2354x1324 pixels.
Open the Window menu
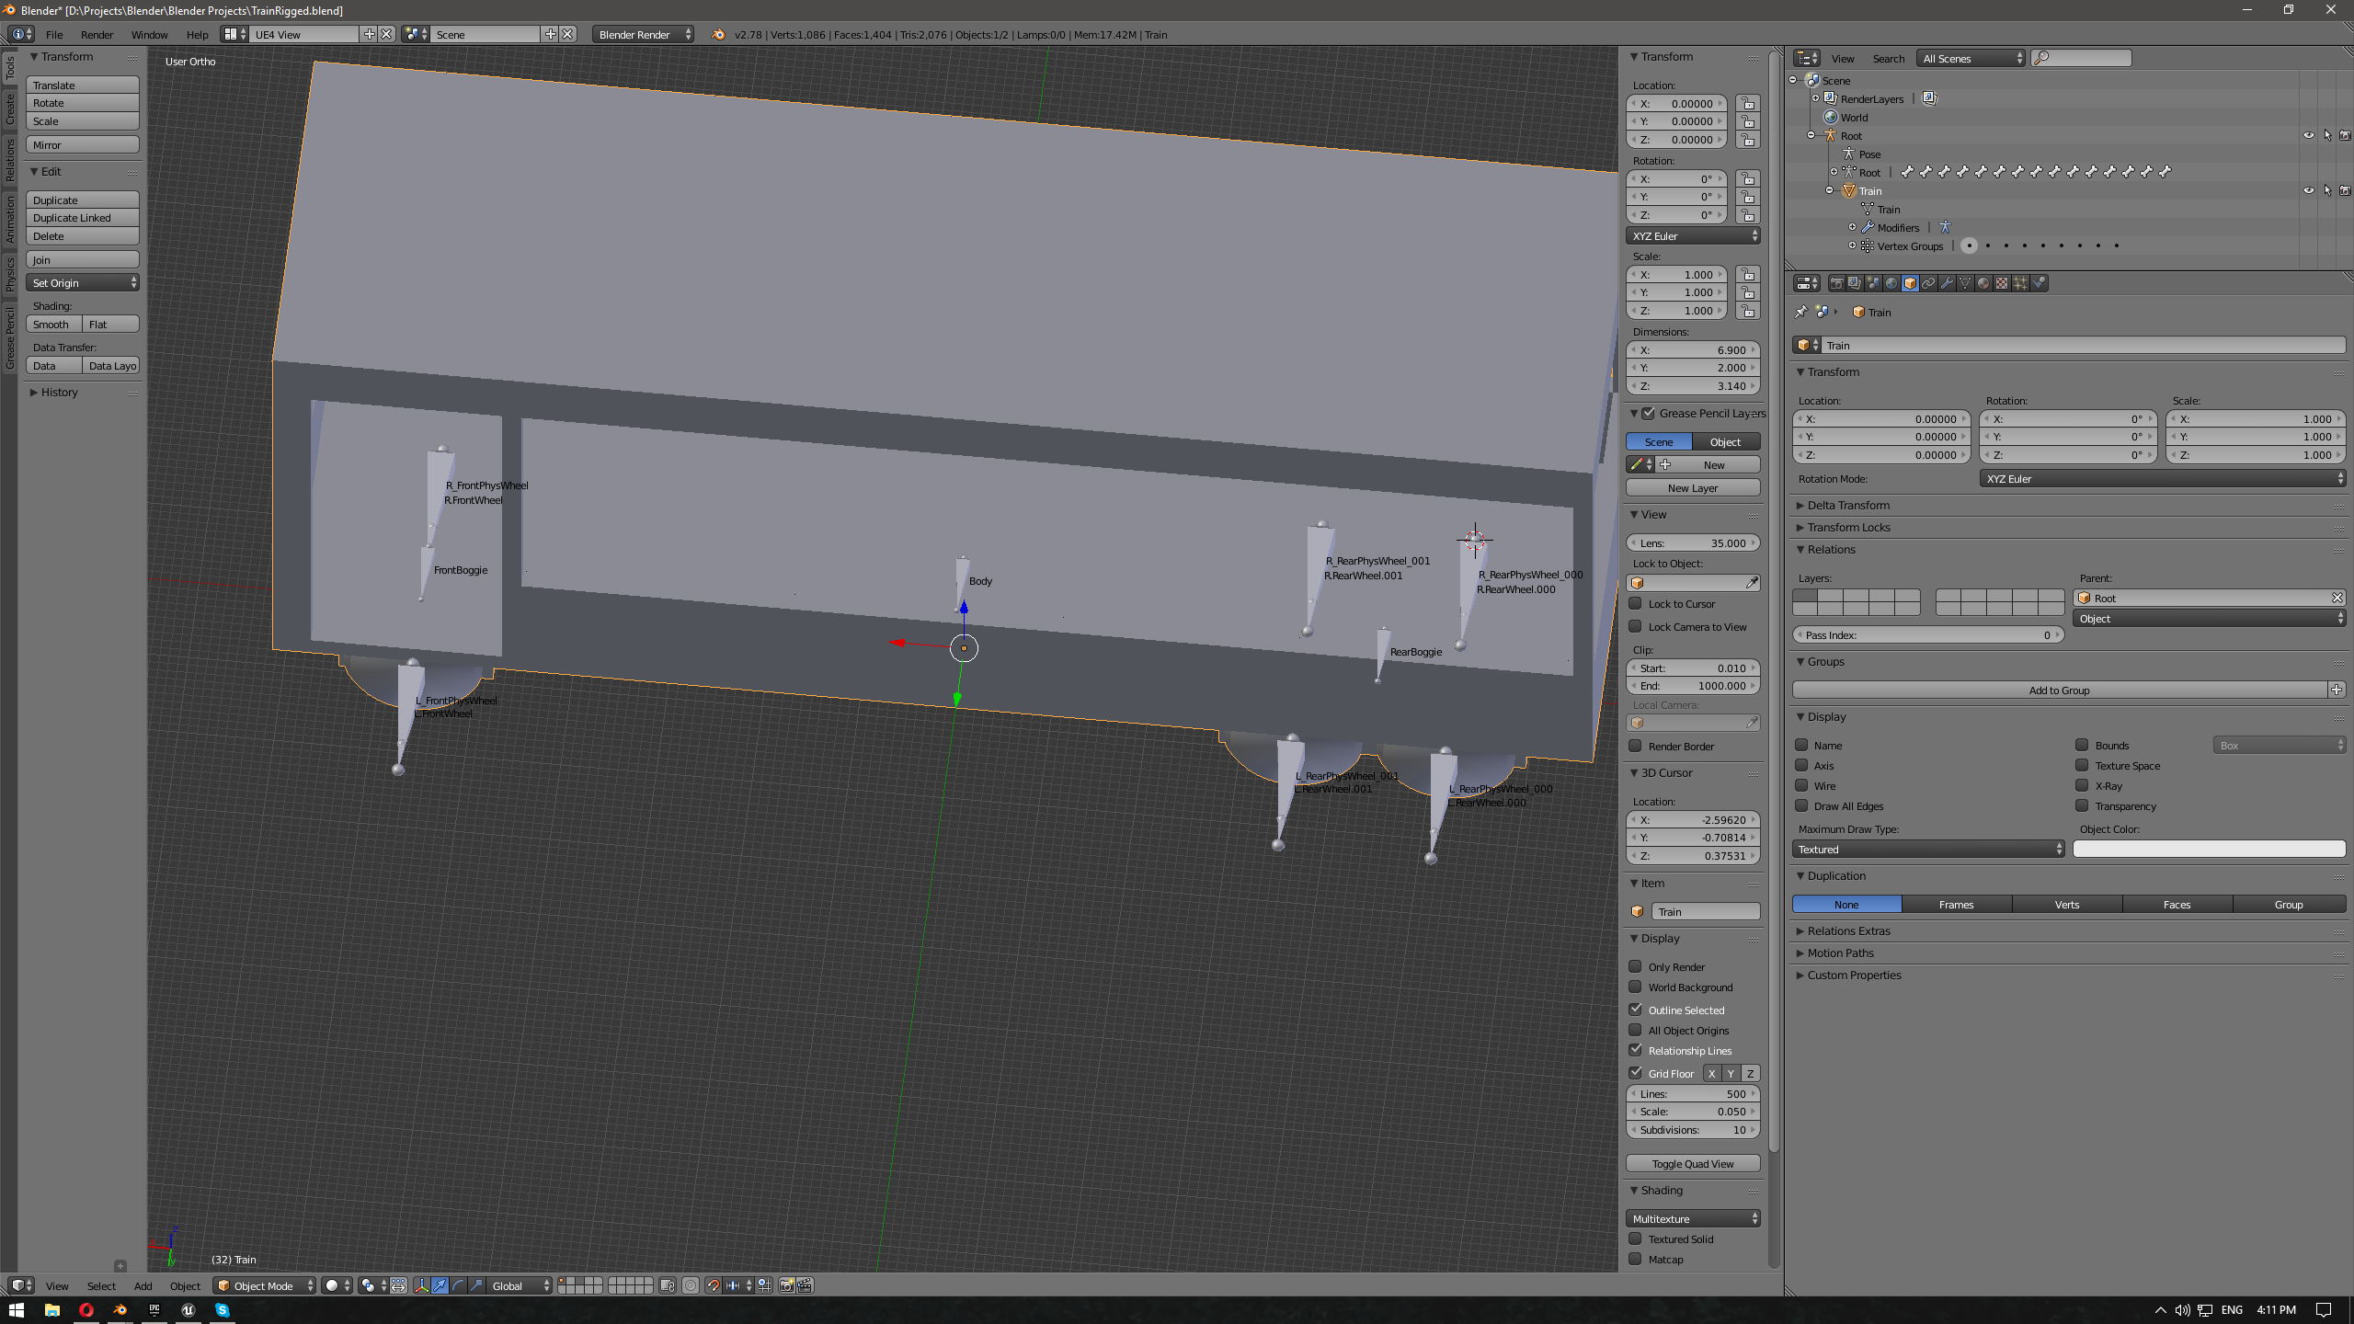tap(149, 34)
